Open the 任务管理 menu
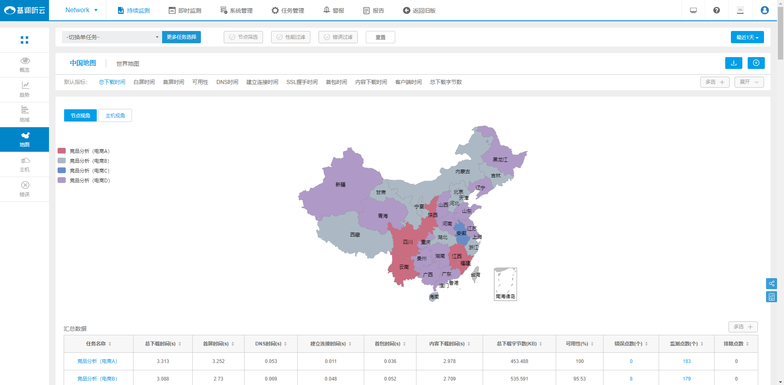784x385 pixels. point(288,10)
